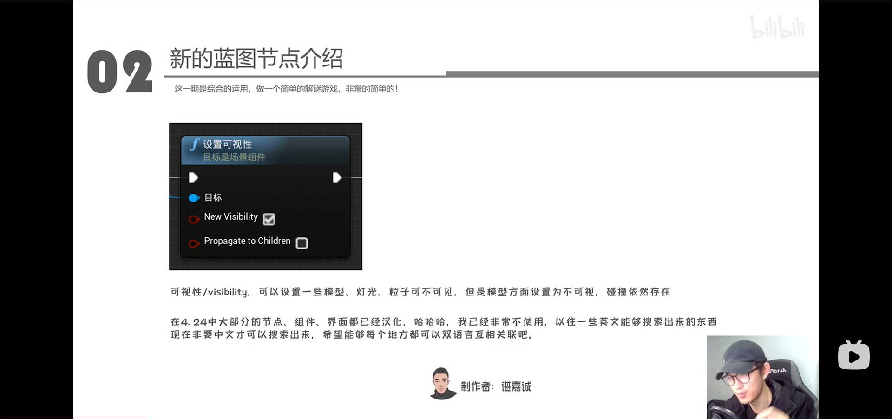The image size is (892, 419).
Task: Enable the Propagate to Children checkbox
Action: (x=302, y=243)
